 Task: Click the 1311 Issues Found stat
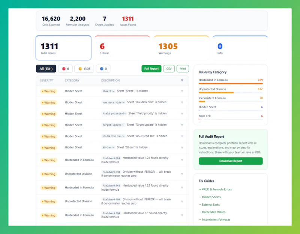(128, 21)
